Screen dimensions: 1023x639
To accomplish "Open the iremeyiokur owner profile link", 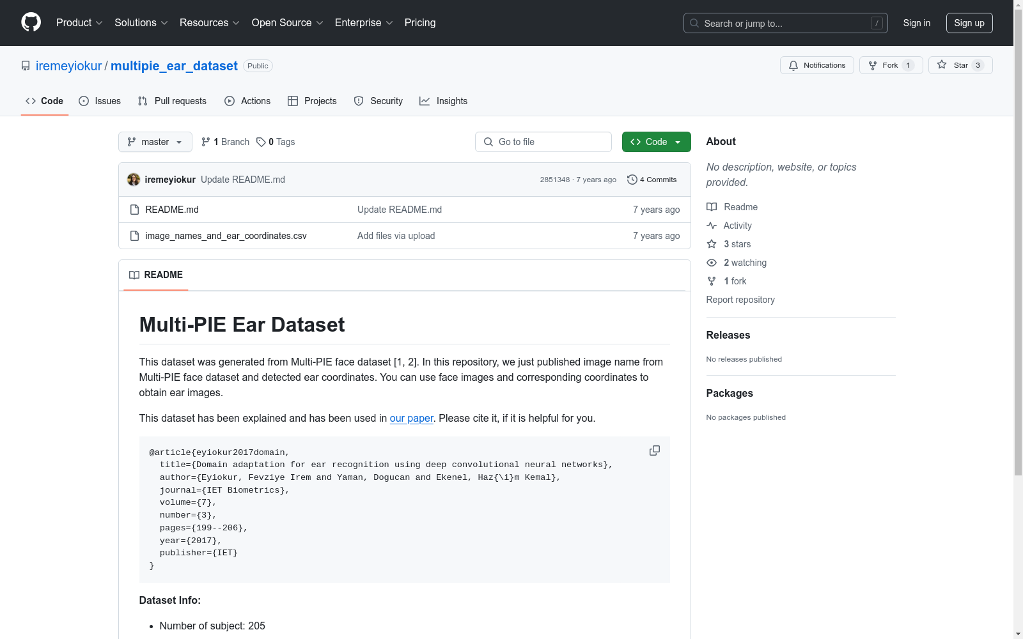I will click(68, 66).
